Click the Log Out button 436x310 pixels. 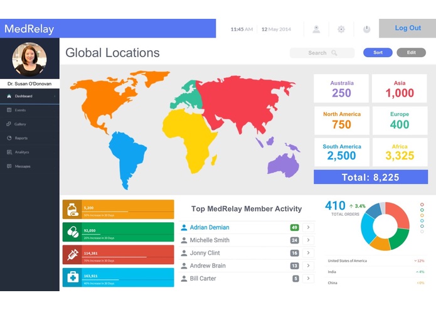click(407, 28)
